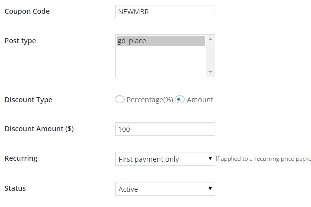The image size is (311, 207).
Task: Open the Status 'Active' dropdown
Action: (160, 189)
